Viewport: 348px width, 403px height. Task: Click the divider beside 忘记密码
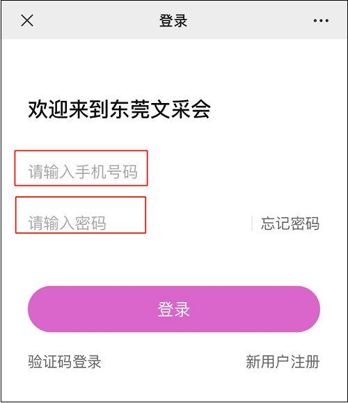click(252, 223)
